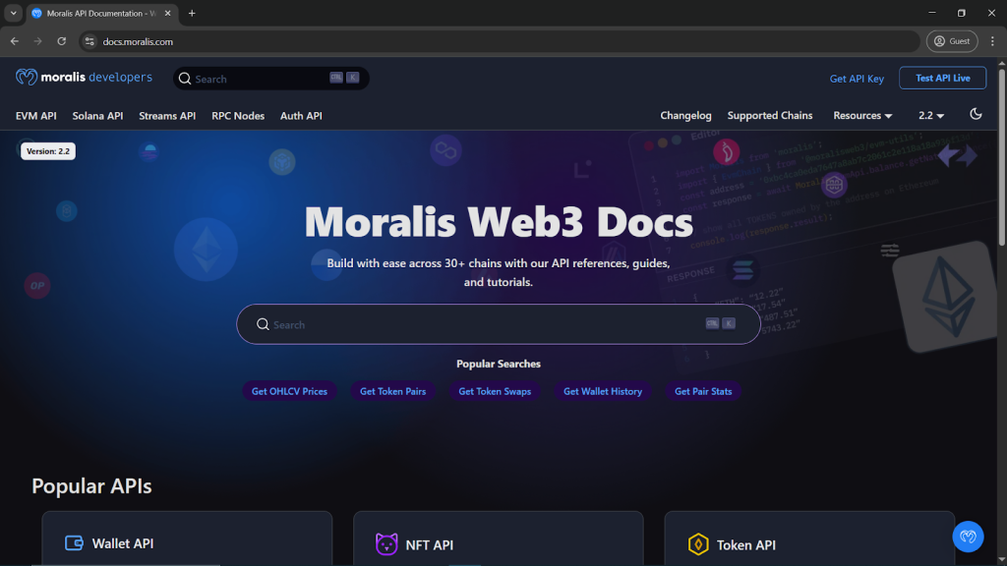
Task: Click the Popular Searches label
Action: pyautogui.click(x=499, y=364)
